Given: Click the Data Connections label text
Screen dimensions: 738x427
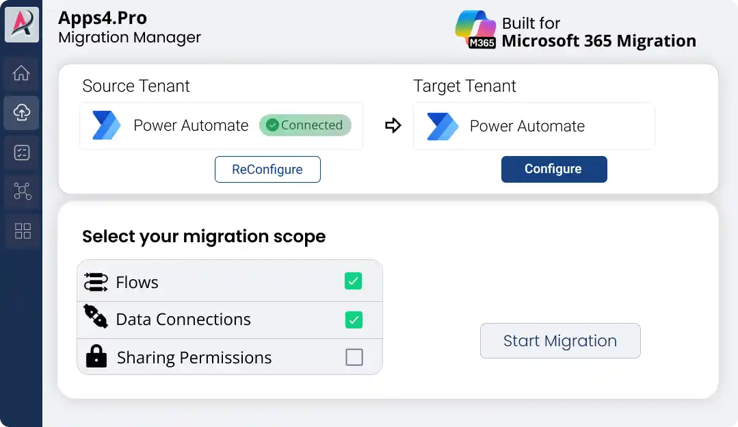Looking at the screenshot, I should [x=183, y=319].
